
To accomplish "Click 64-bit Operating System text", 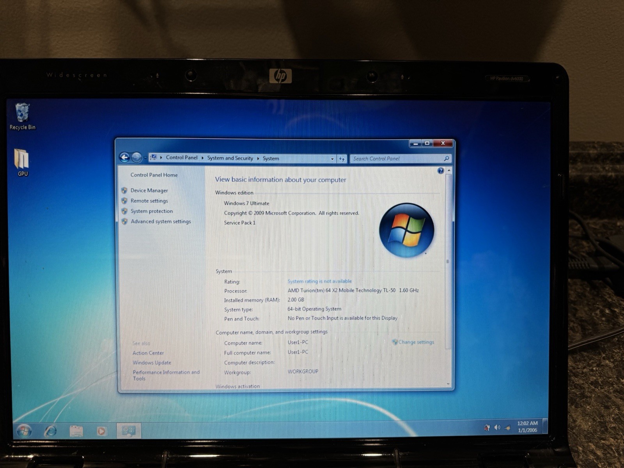I will pos(314,309).
